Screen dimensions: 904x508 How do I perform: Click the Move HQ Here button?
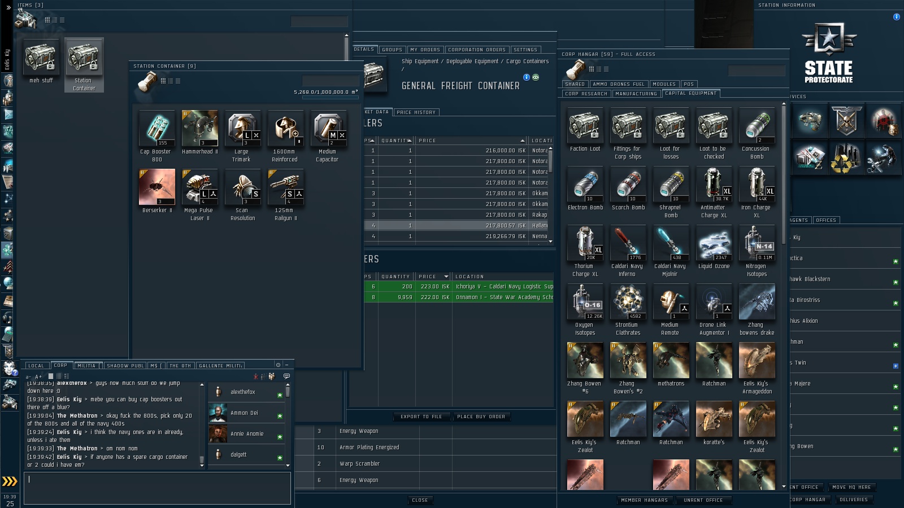click(851, 487)
